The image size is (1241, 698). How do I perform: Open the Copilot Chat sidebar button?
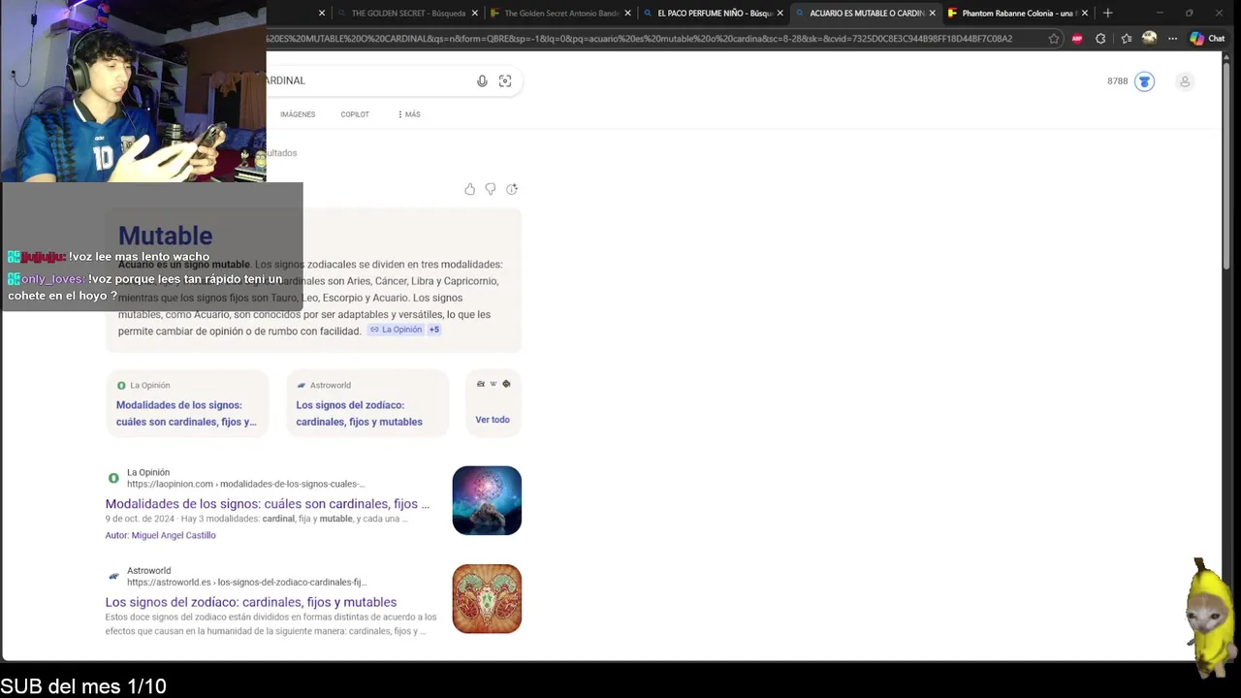tap(1208, 39)
